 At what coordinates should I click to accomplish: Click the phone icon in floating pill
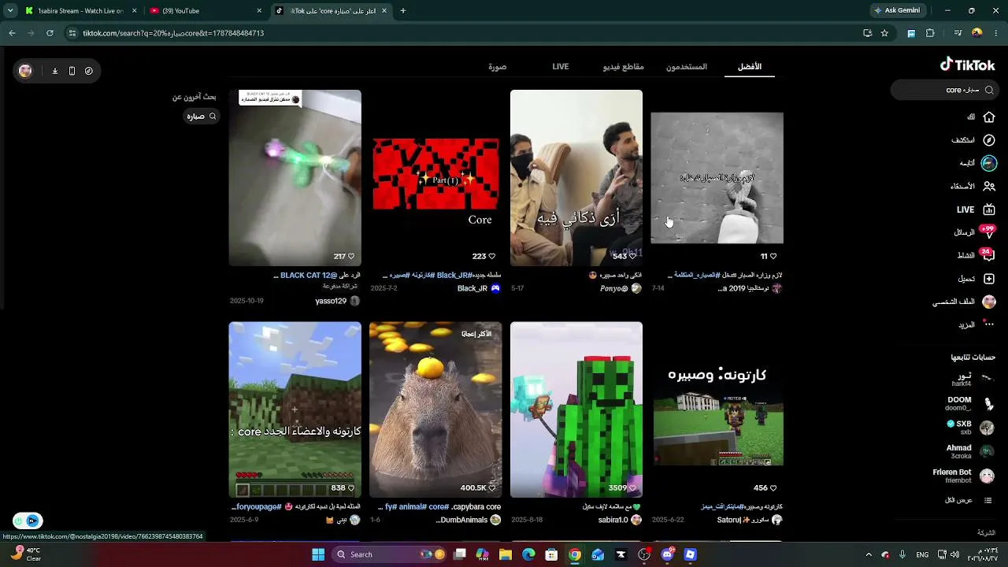[72, 71]
